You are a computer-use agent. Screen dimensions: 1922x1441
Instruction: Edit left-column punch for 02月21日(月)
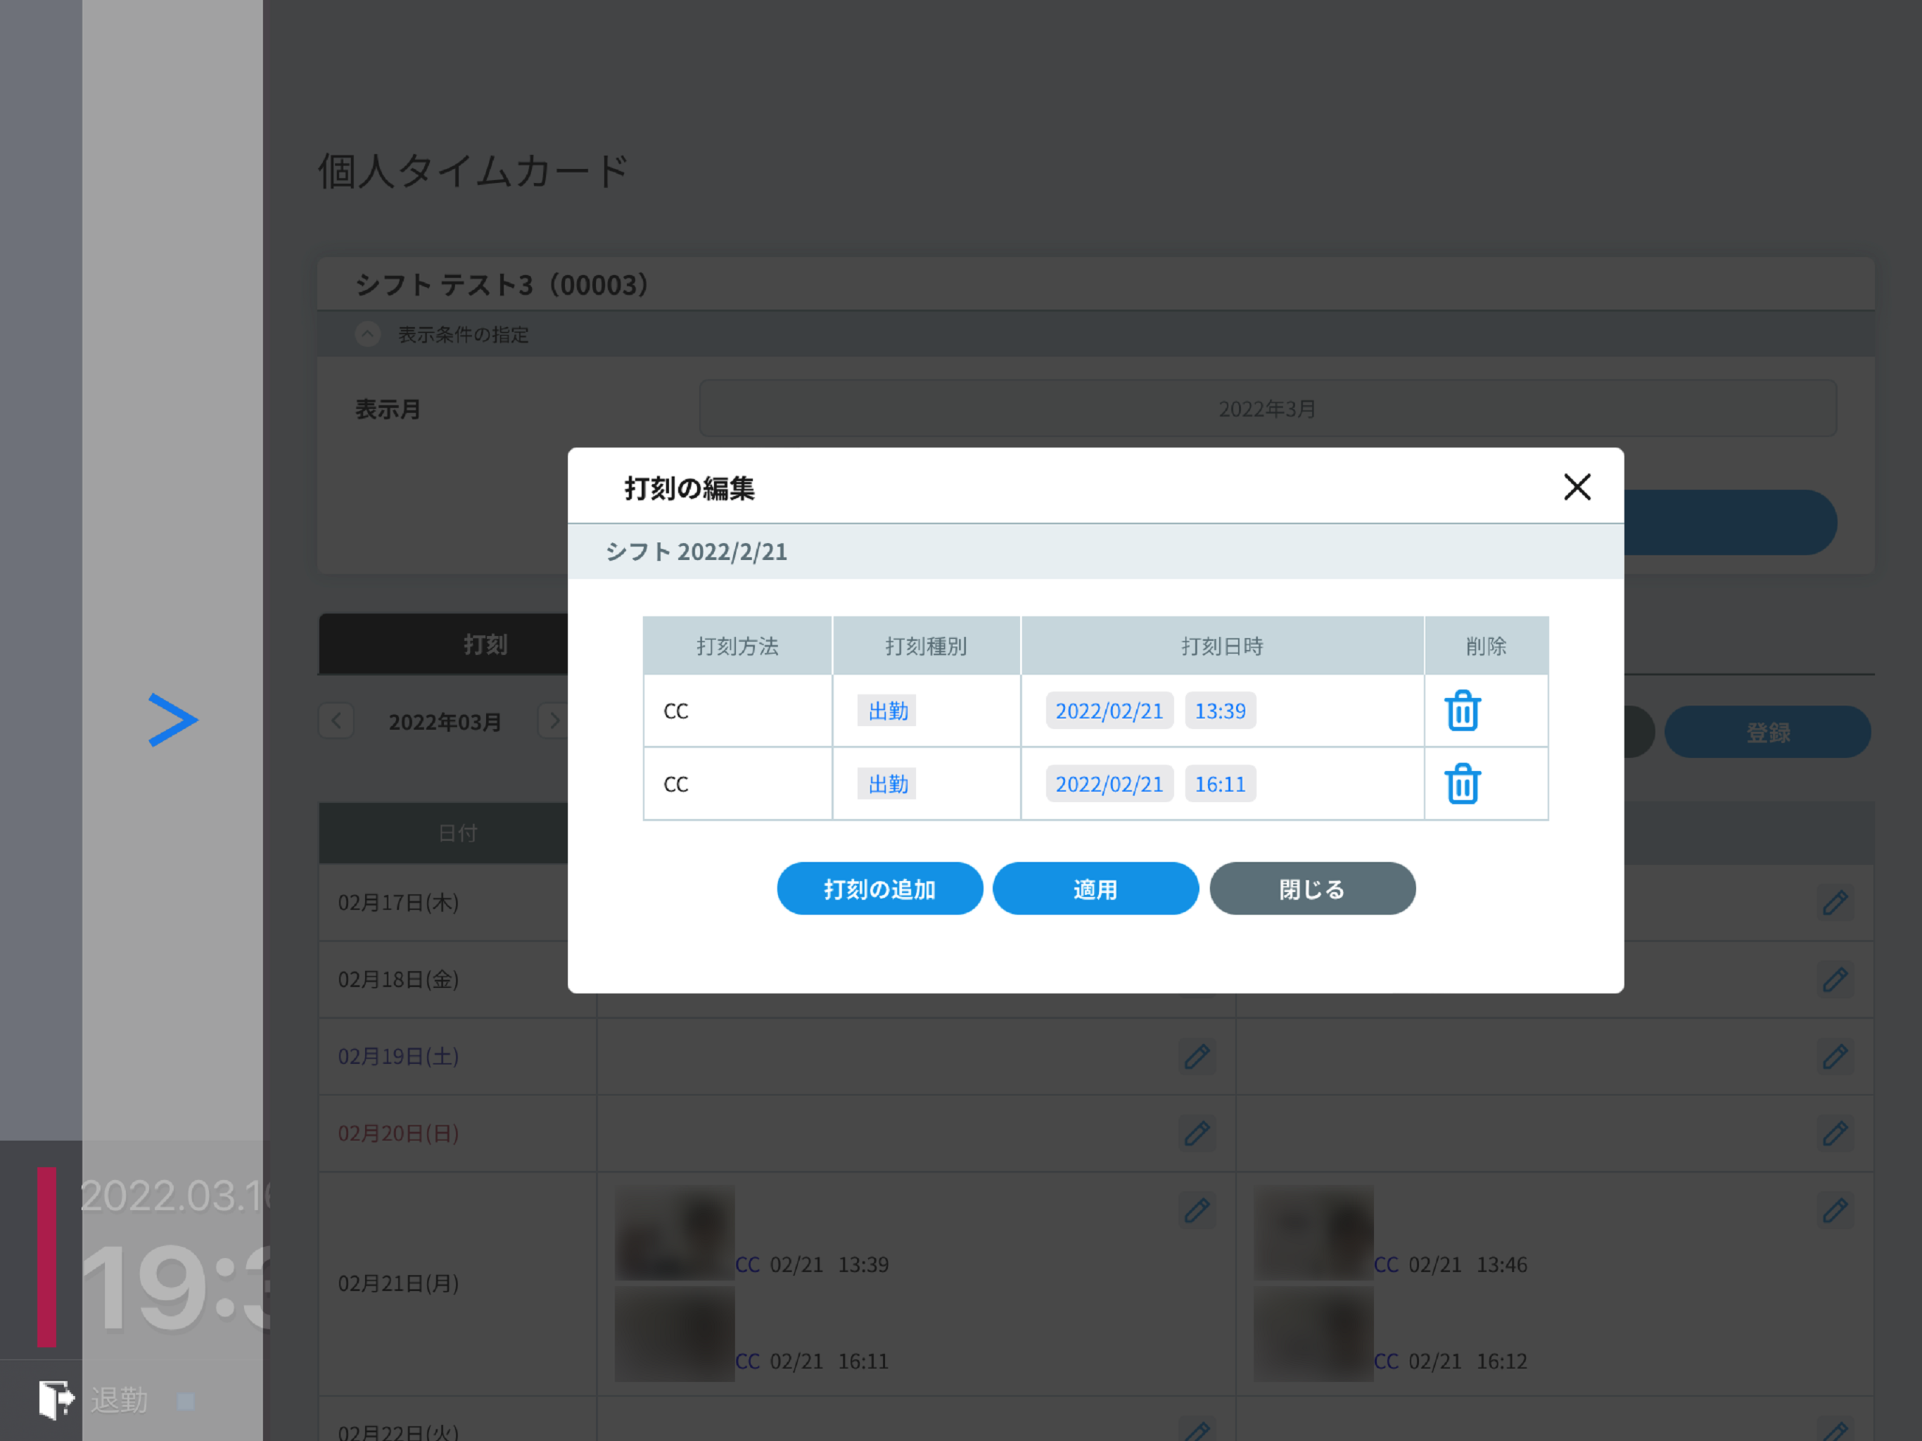point(1197,1210)
